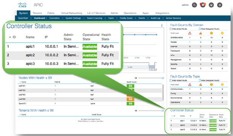Click the admin user name in header
Viewport: 233px width, 136px height.
185,5
